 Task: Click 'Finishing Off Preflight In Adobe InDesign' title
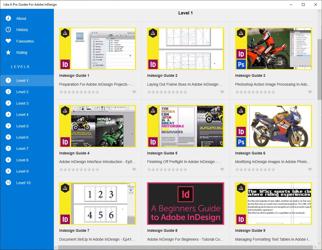coord(185,162)
